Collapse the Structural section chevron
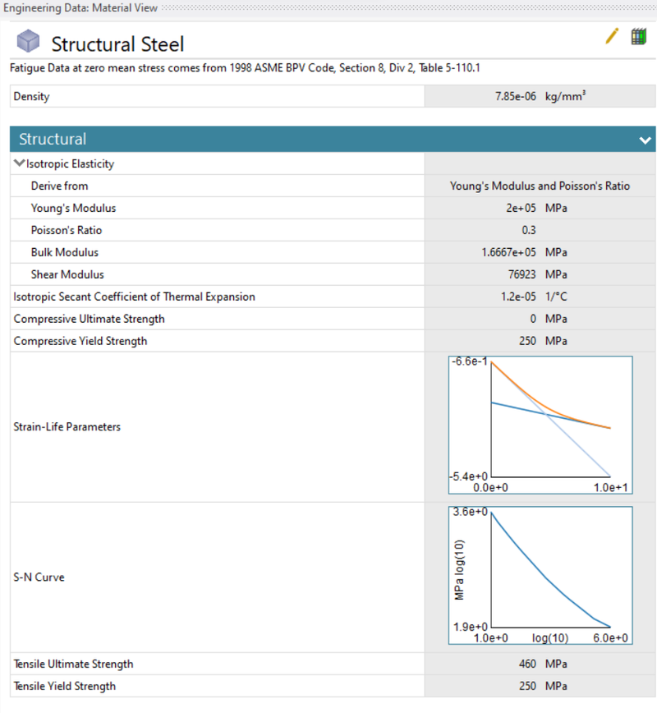This screenshot has height=713, width=657. [645, 140]
